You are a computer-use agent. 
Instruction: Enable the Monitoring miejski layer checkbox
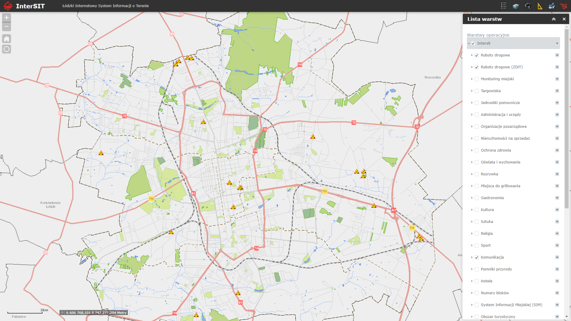(x=477, y=79)
